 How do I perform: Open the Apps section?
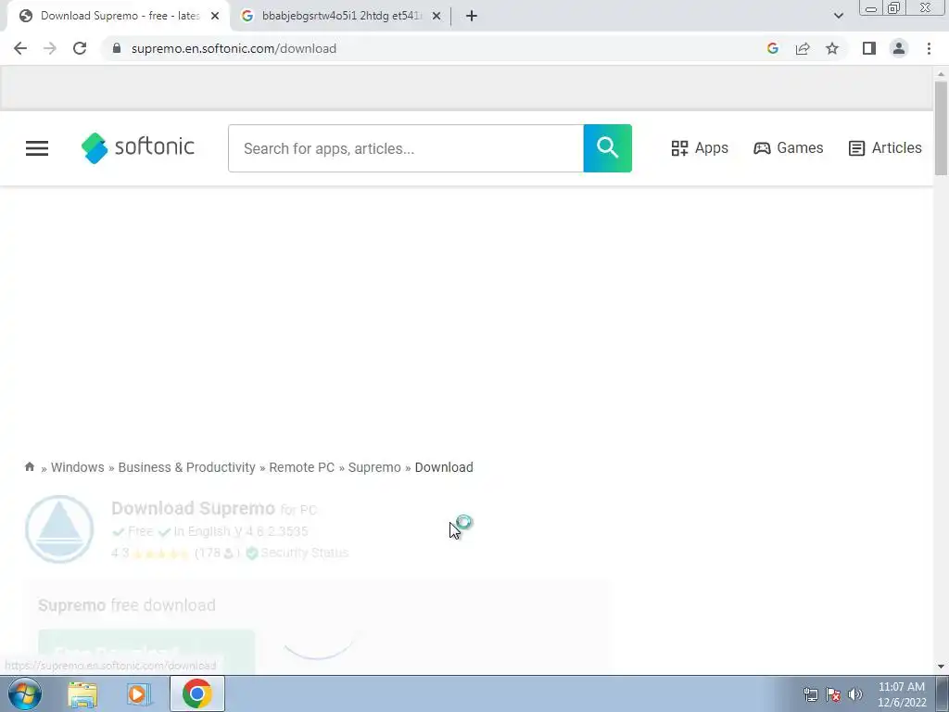pyautogui.click(x=700, y=148)
